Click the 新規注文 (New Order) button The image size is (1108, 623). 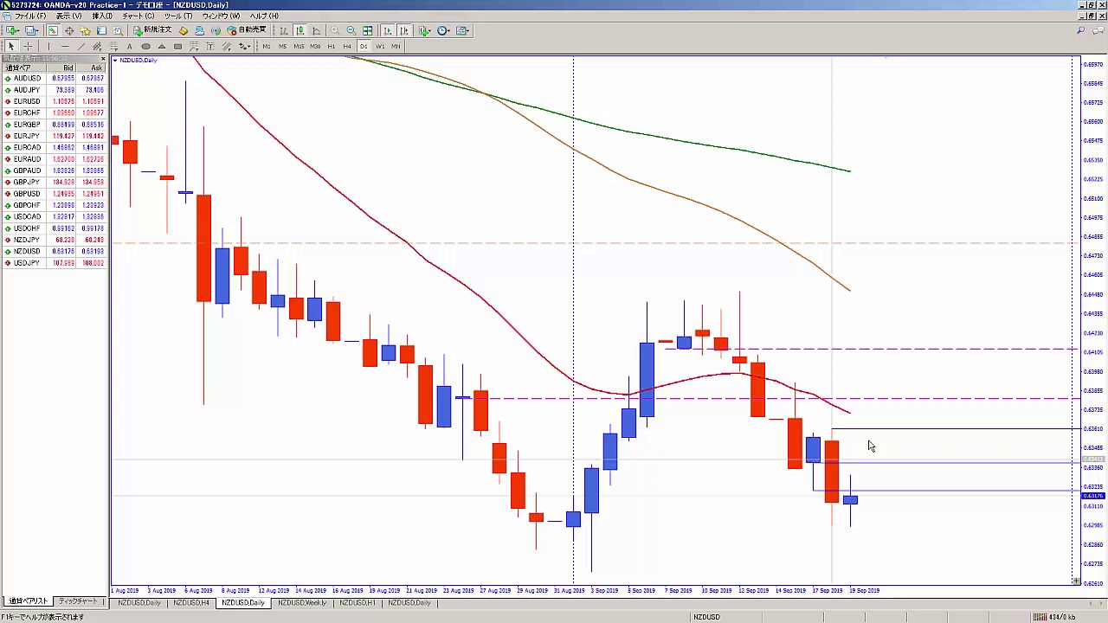coord(152,30)
